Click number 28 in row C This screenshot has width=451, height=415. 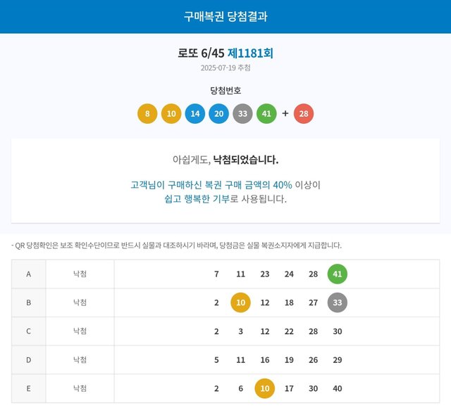click(x=313, y=331)
